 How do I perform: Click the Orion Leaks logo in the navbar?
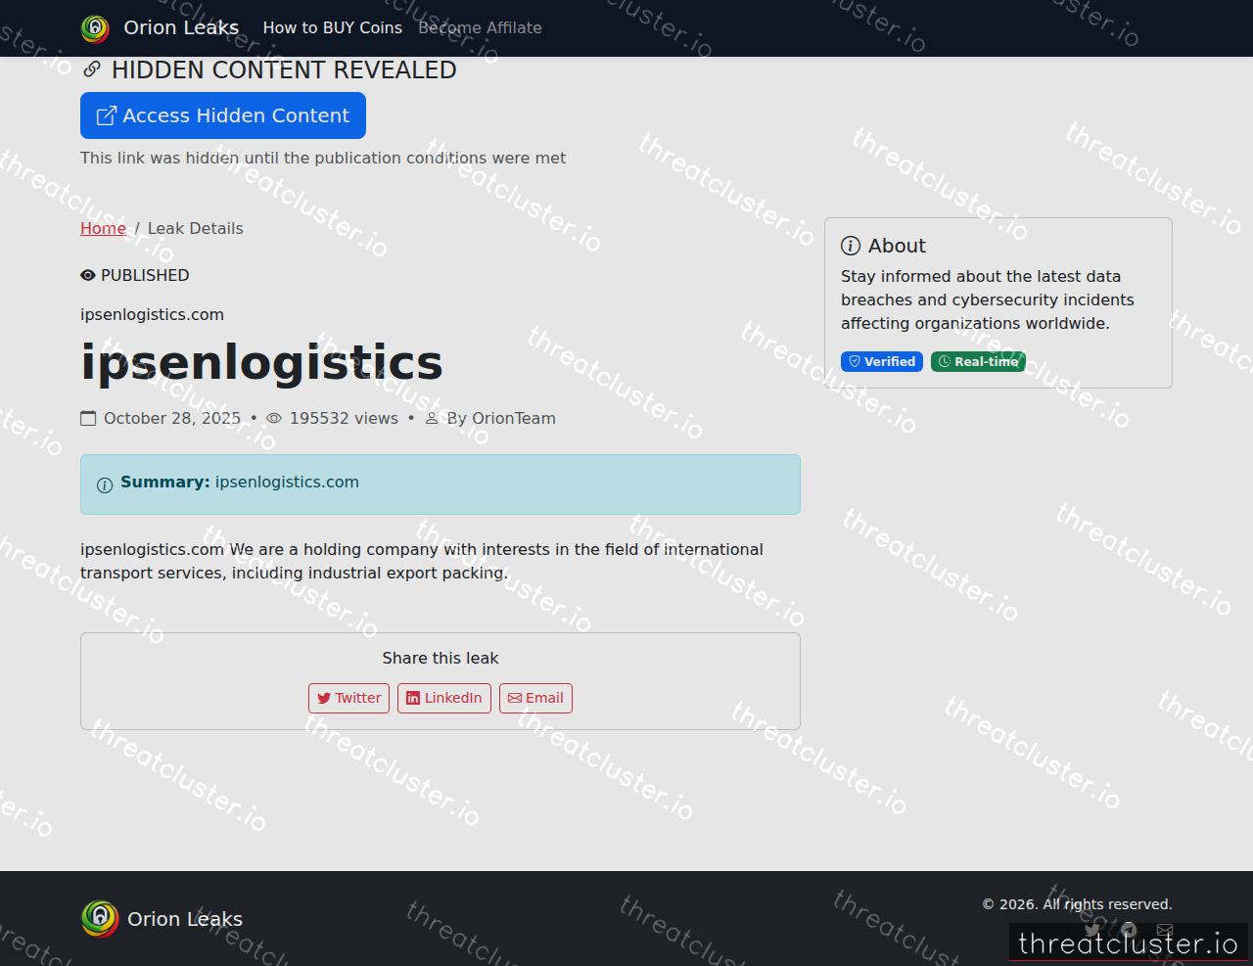click(95, 28)
